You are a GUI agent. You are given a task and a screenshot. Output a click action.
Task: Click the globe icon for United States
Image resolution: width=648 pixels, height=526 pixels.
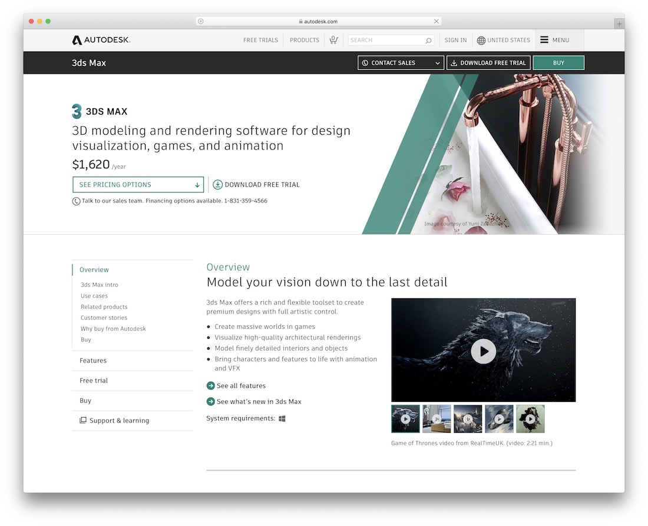(481, 41)
